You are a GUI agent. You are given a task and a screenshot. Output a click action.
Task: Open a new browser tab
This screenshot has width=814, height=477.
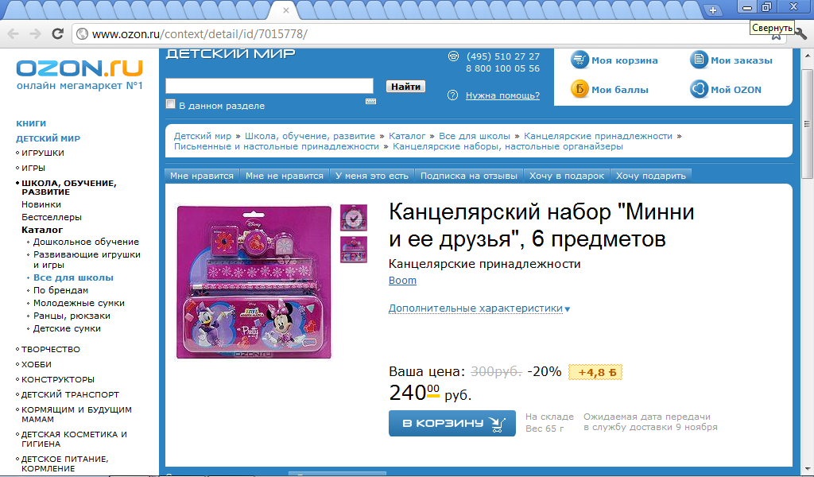click(x=713, y=10)
